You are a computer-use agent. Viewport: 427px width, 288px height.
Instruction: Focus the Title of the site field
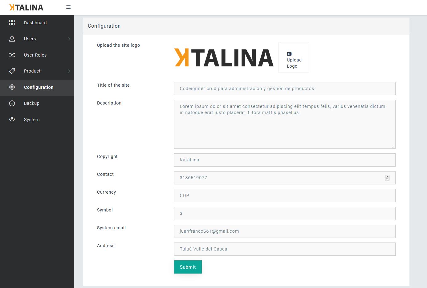[x=285, y=89]
